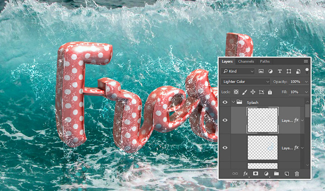Image resolution: width=325 pixels, height=191 pixels.
Task: Lock all layer attributes
Action: pyautogui.click(x=269, y=92)
